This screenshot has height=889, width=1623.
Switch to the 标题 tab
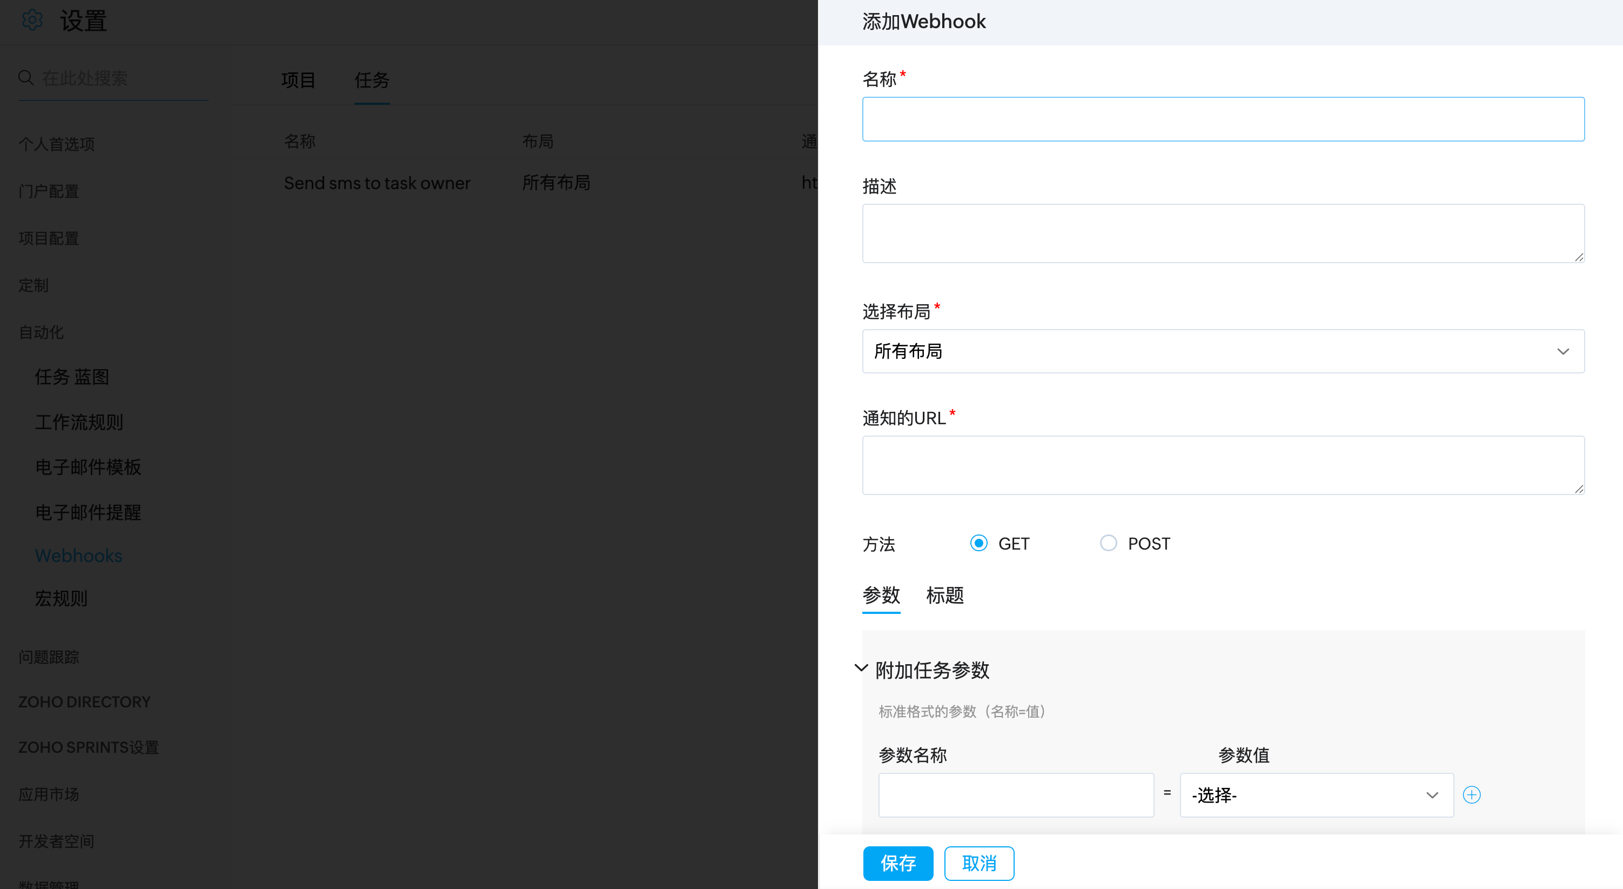(944, 596)
